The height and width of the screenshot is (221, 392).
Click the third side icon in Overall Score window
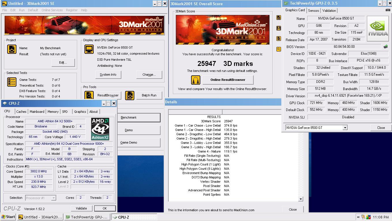pyautogui.click(x=279, y=39)
